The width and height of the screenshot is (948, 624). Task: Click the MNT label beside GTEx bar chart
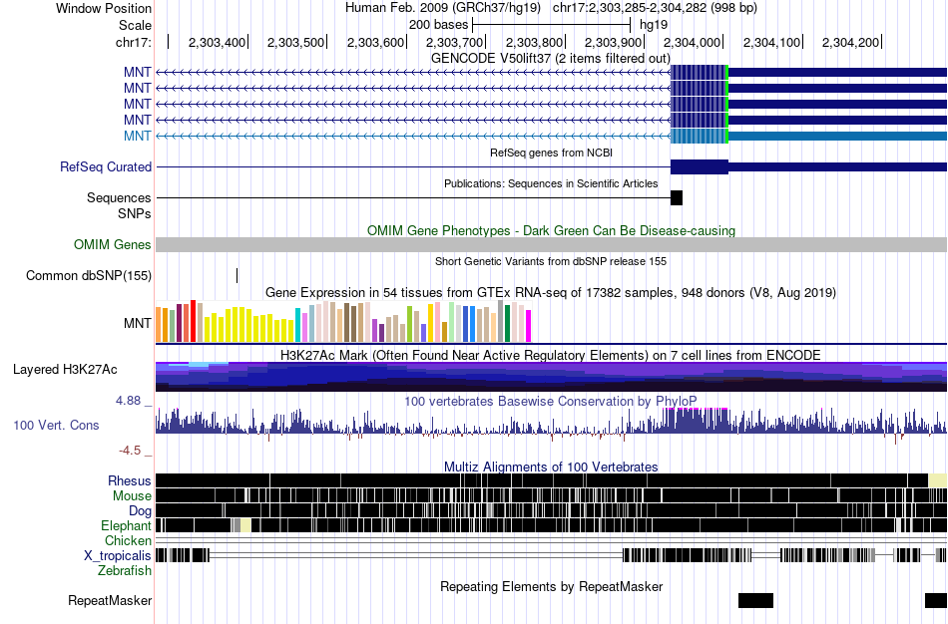(x=138, y=323)
